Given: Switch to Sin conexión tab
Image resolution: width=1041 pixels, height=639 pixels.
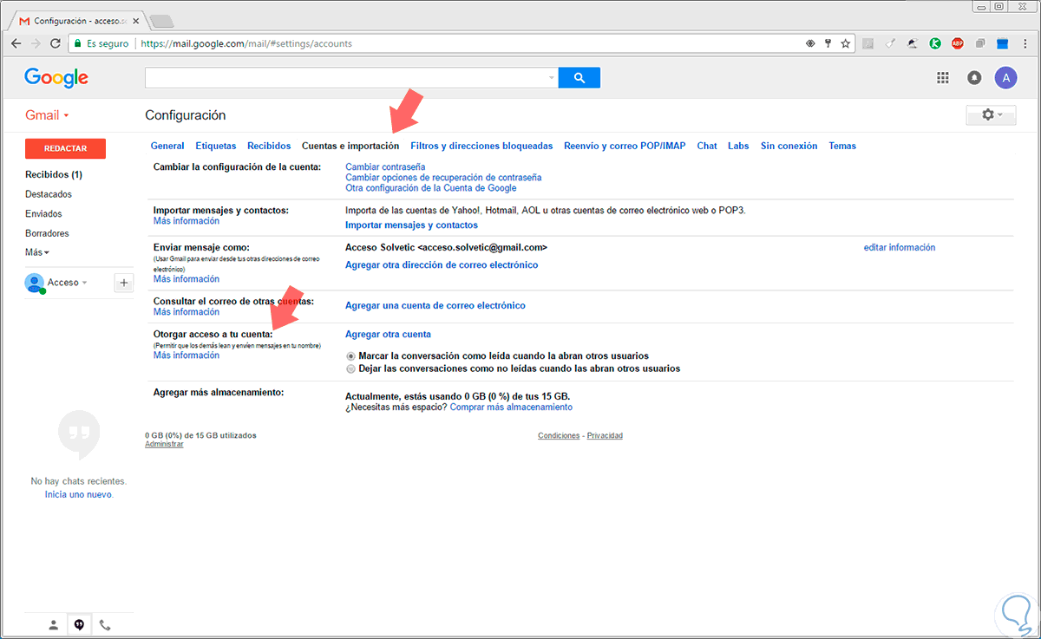Looking at the screenshot, I should point(789,146).
